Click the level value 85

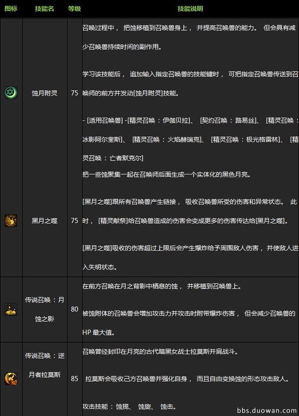pos(75,379)
